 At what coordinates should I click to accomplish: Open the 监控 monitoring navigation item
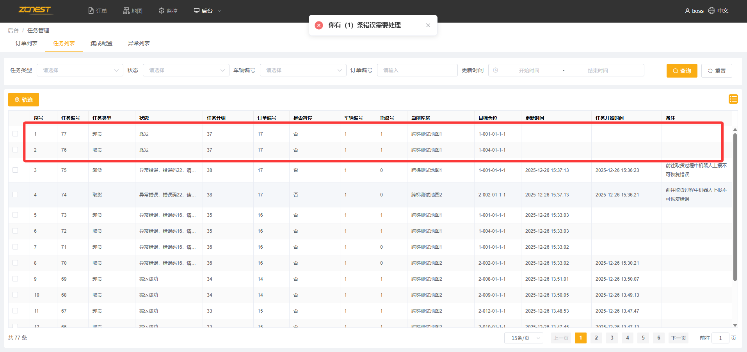click(168, 11)
